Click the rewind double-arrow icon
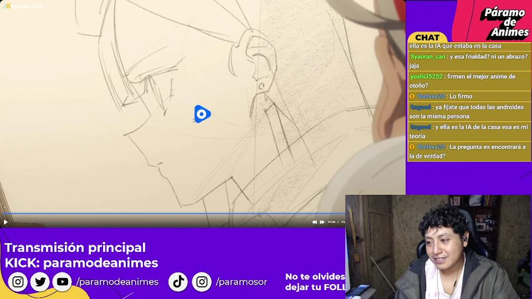Screen dimensions: 532x299 point(314,222)
